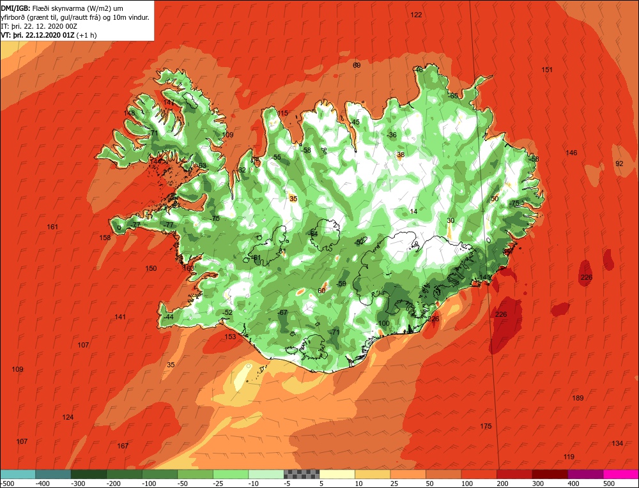Pick the green swatch between -200 and -100
639x488 pixels.
(x=125, y=474)
